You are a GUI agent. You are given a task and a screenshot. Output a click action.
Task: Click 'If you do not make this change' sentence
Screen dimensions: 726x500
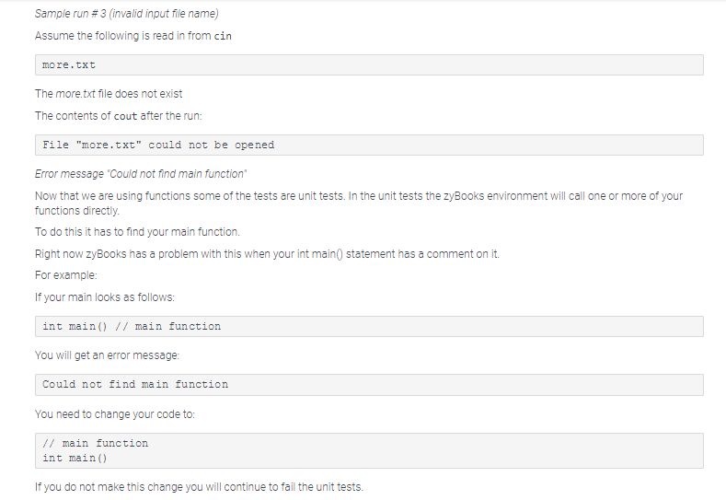pos(199,487)
